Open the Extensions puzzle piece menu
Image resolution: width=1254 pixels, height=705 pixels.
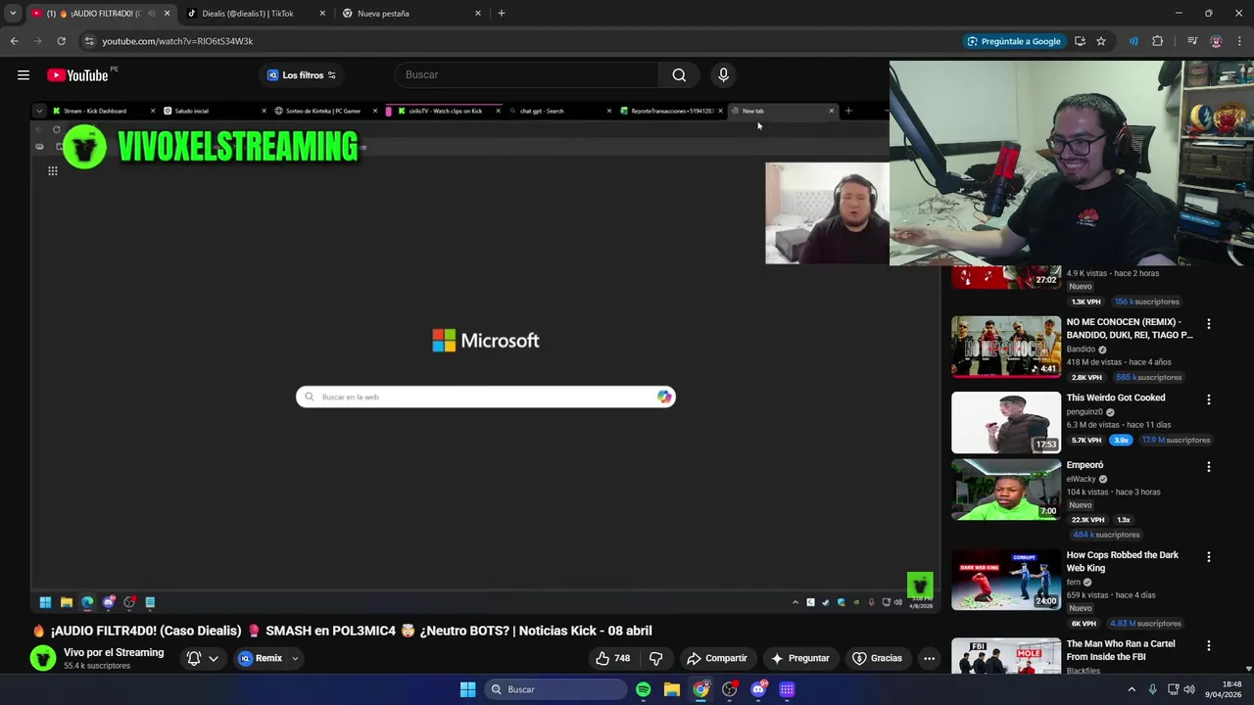pyautogui.click(x=1157, y=41)
